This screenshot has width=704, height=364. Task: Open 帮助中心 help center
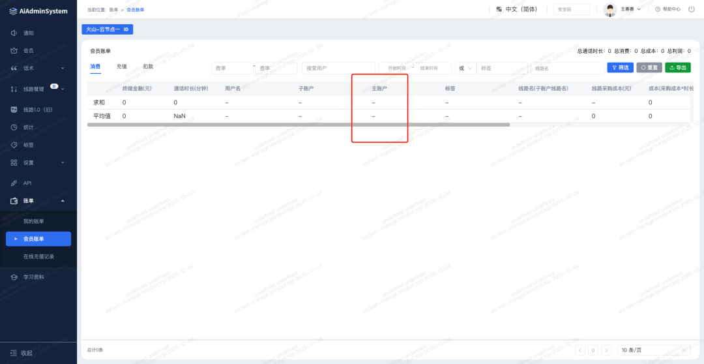tap(667, 9)
